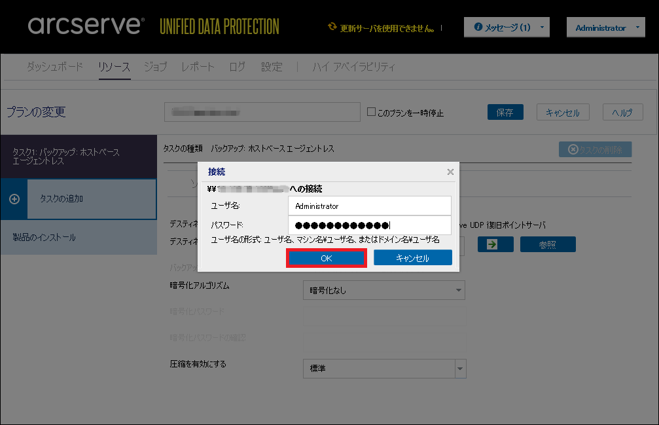The width and height of the screenshot is (659, 425).
Task: Click OK in the connection dialog
Action: coord(326,258)
